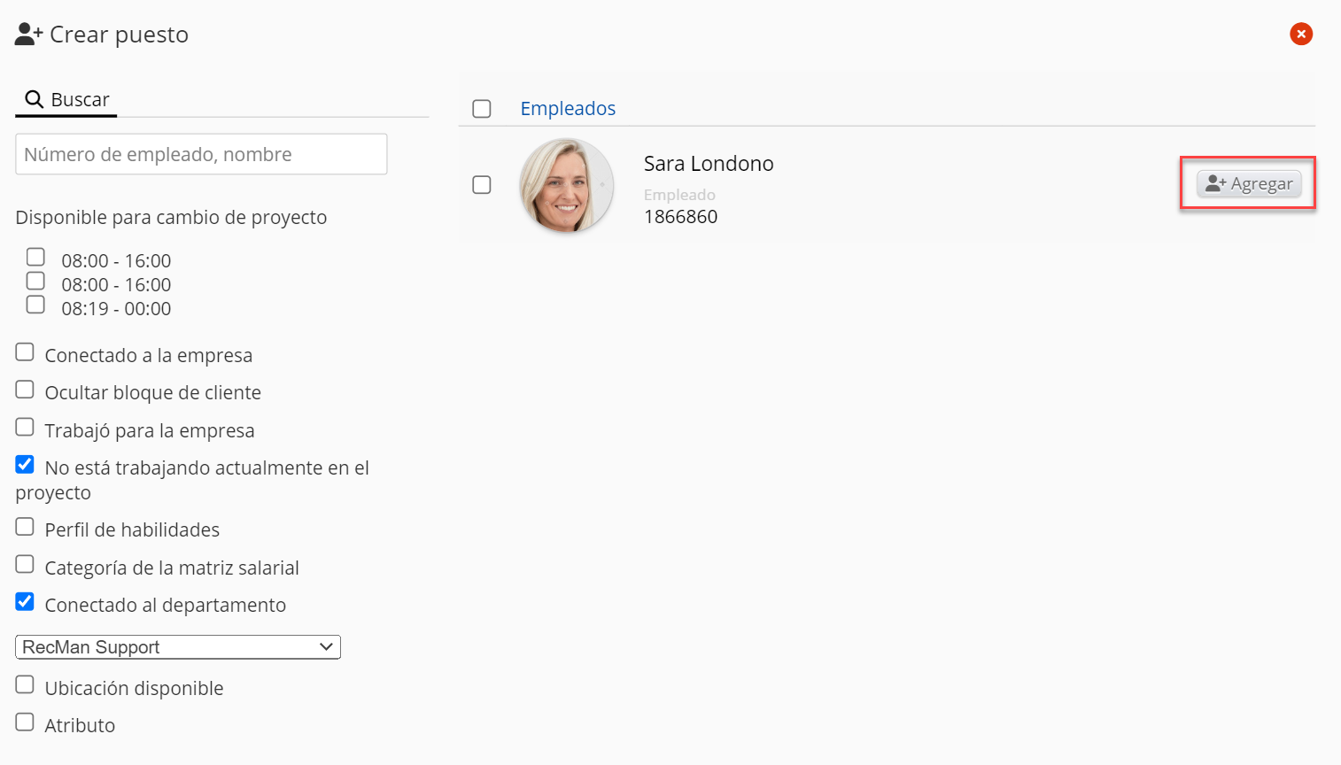1341x765 pixels.
Task: Enable Ocultar bloque de cliente option
Action: pyautogui.click(x=25, y=390)
